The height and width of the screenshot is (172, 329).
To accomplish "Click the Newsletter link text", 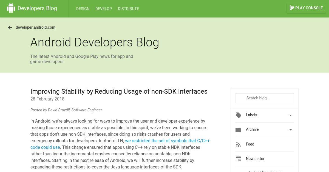I will pyautogui.click(x=255, y=159).
